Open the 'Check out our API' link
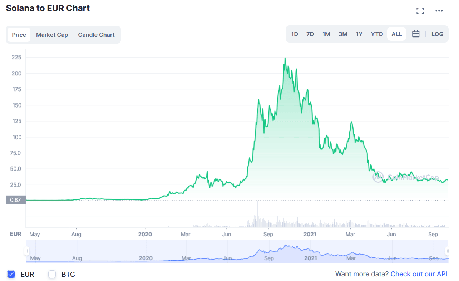Viewport: 459px width, 281px height. (419, 274)
